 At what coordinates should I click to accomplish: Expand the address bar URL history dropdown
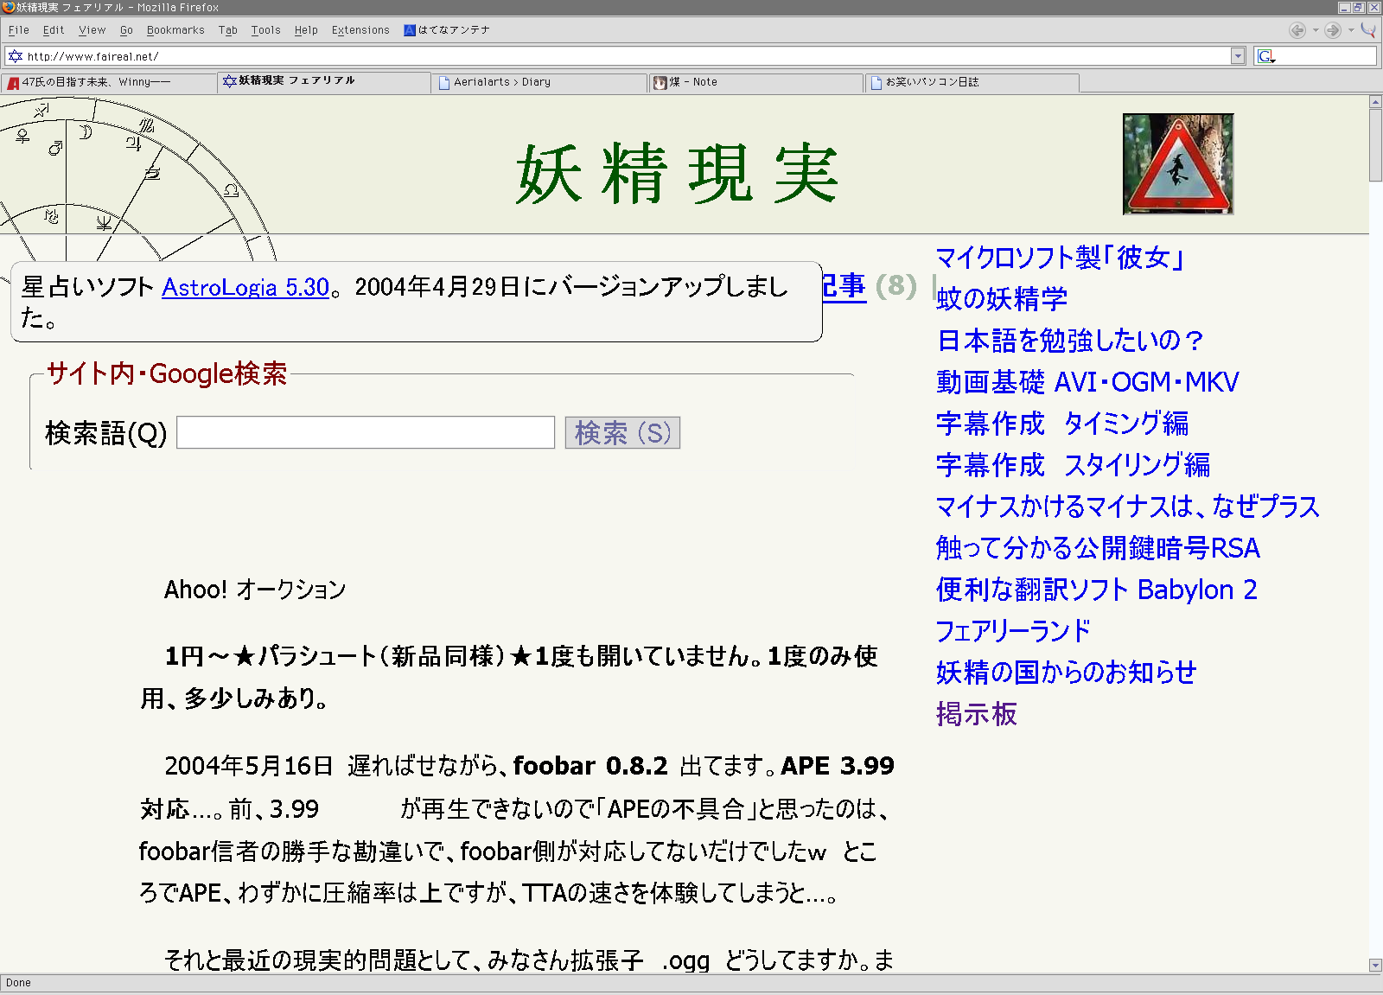click(1238, 56)
